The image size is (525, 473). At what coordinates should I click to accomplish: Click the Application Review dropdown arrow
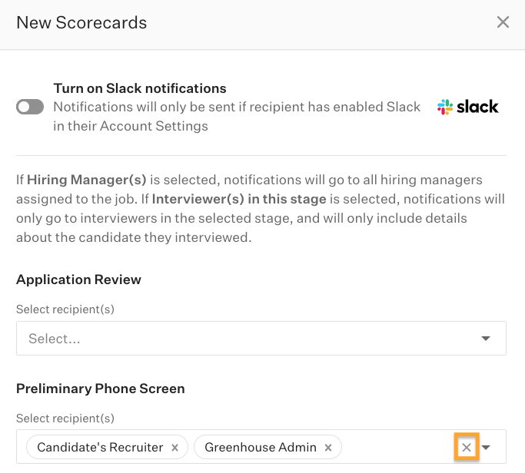coord(486,338)
